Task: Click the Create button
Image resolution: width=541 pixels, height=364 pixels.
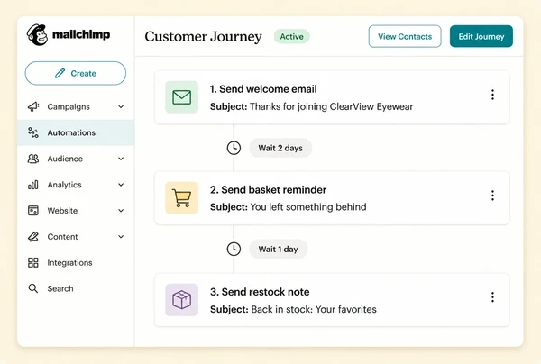Action: click(76, 73)
